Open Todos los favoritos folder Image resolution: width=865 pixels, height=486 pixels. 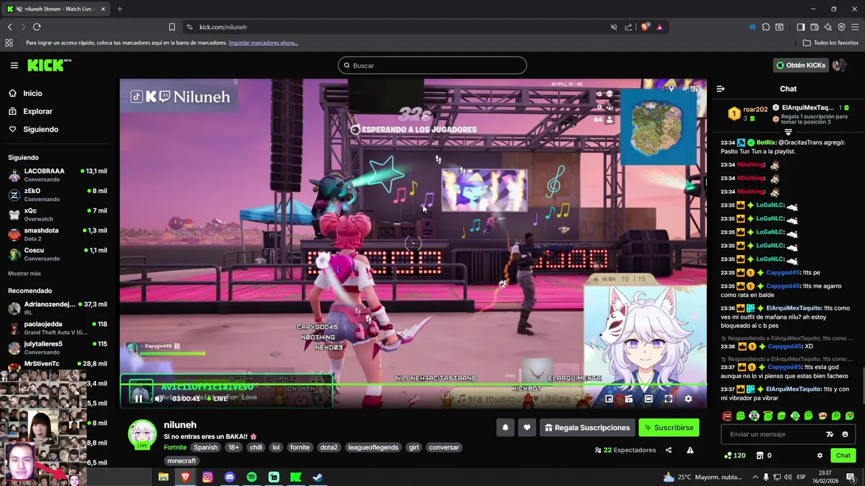(x=831, y=43)
